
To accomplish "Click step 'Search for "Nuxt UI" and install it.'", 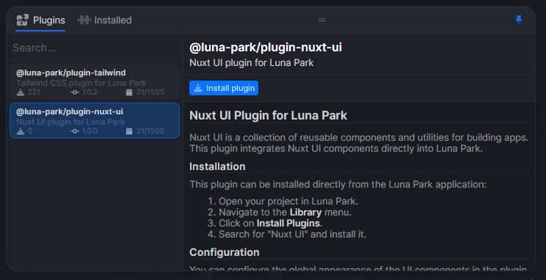I will pyautogui.click(x=293, y=234).
